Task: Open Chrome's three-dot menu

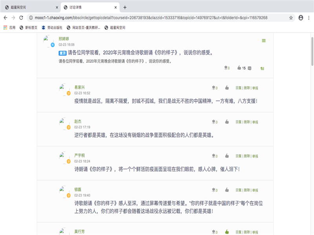Action: point(309,18)
